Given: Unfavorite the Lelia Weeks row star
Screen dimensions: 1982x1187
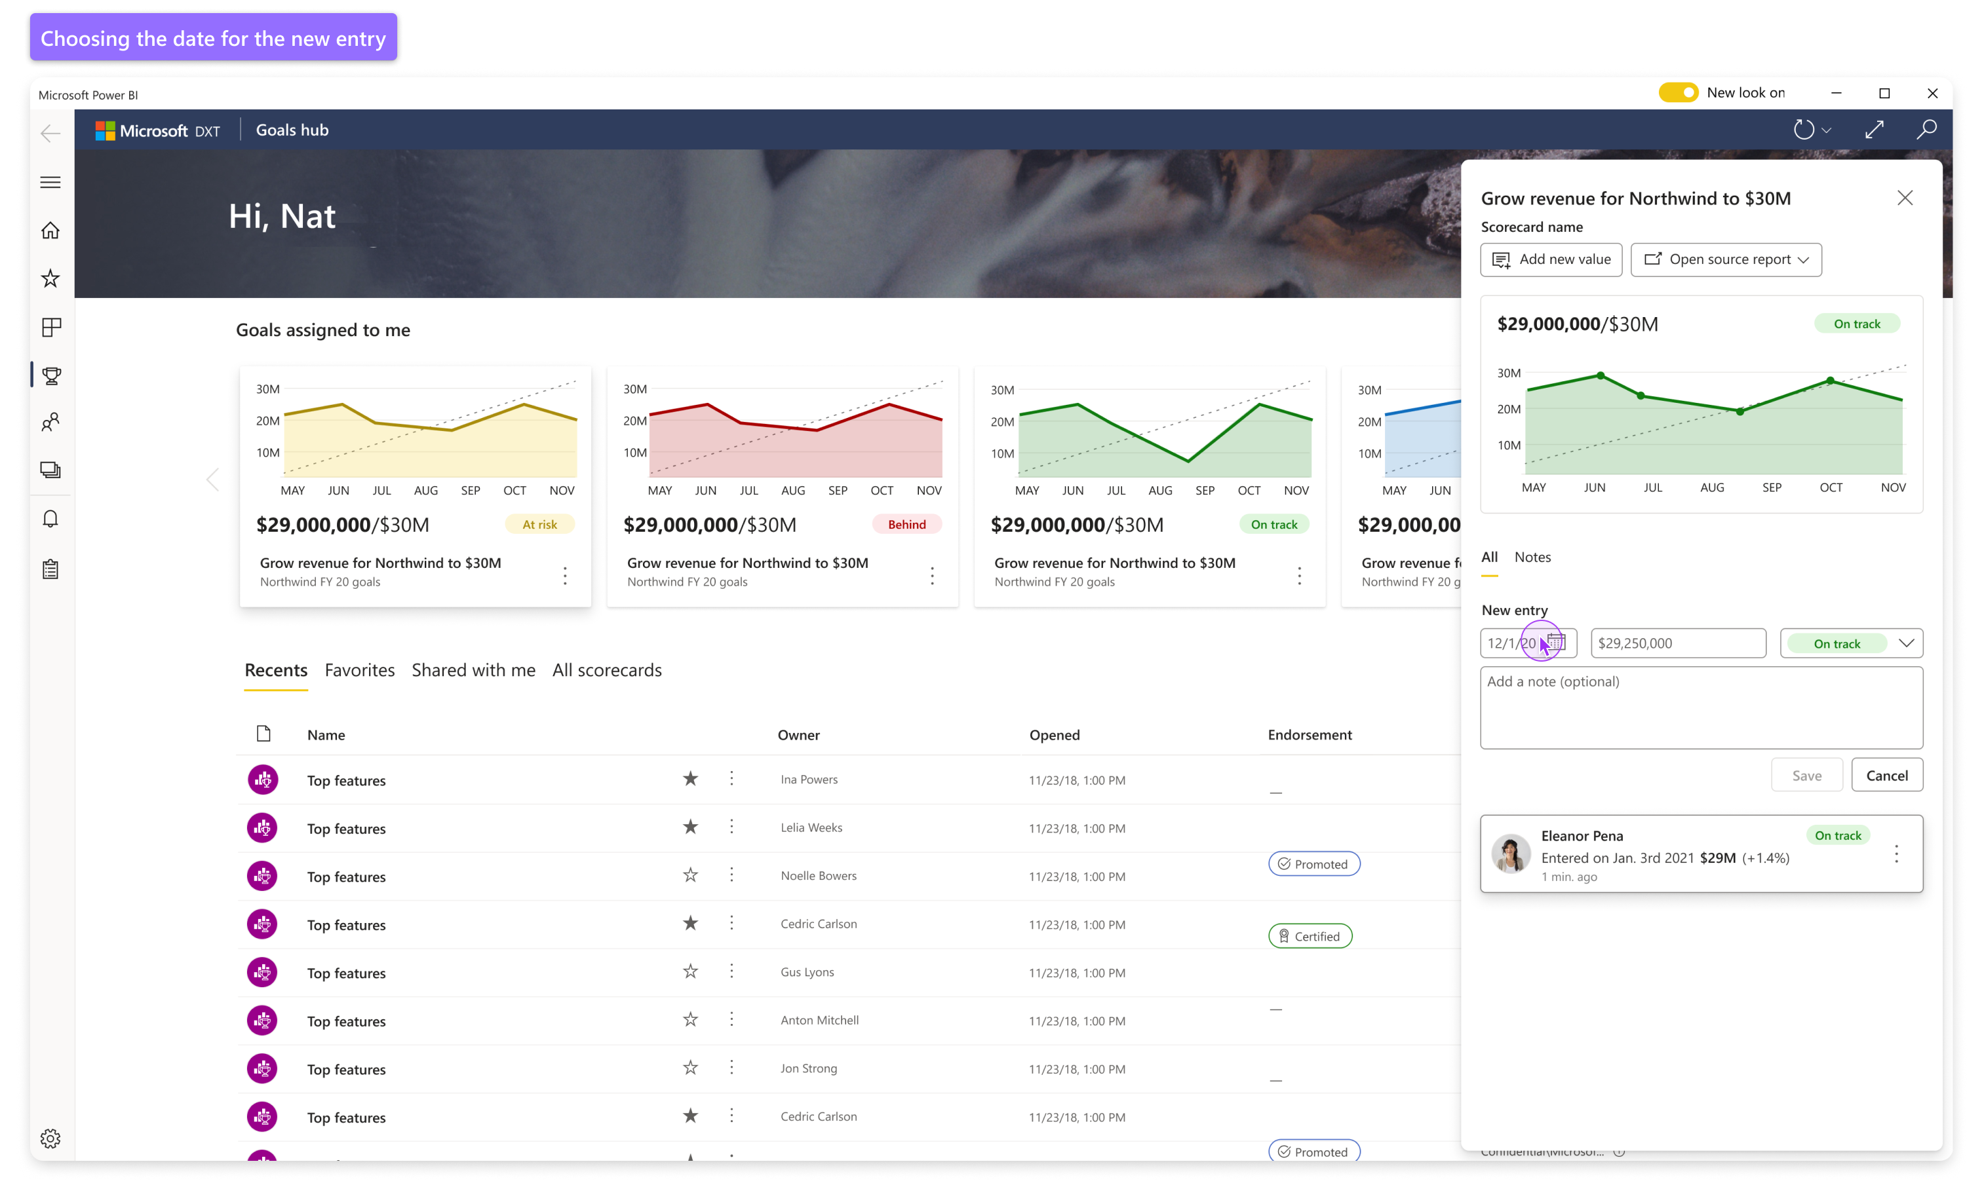Looking at the screenshot, I should [691, 826].
